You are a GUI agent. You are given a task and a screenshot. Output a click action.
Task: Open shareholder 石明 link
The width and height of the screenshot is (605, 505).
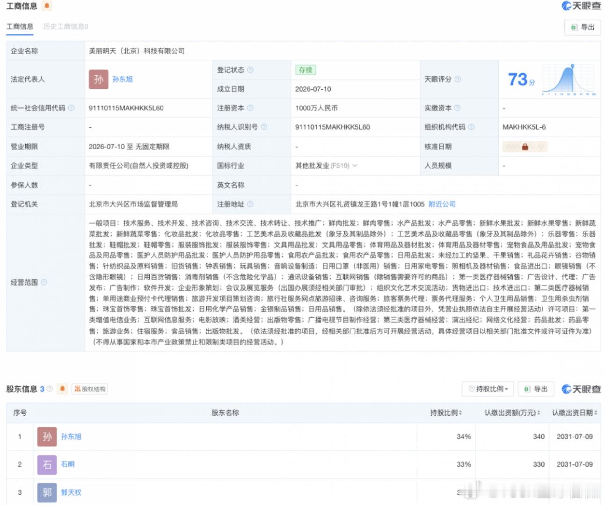[68, 464]
